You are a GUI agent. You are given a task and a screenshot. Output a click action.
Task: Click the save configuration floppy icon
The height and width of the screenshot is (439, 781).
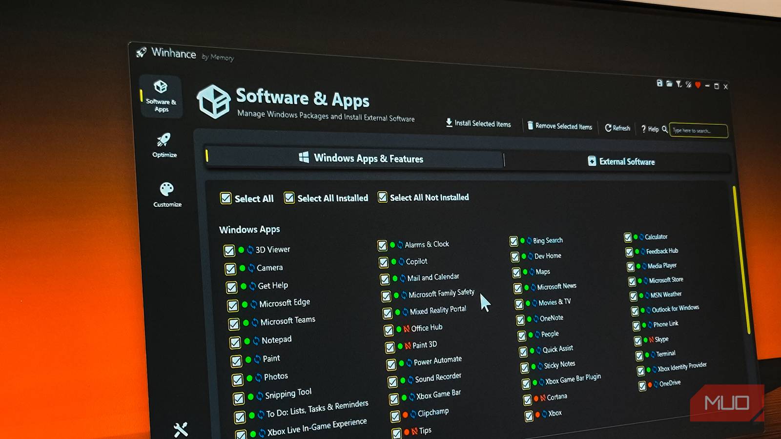(x=660, y=84)
